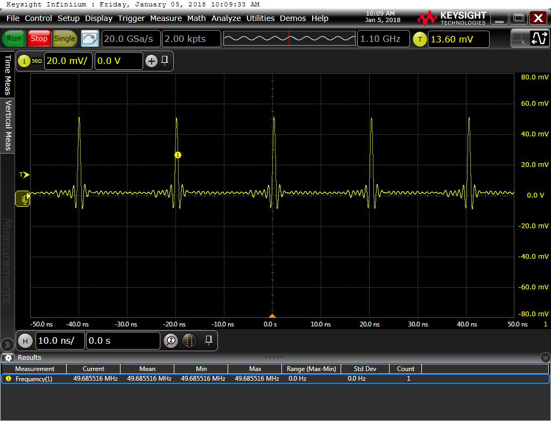Open the Analyze menu
551x421 pixels.
point(226,18)
